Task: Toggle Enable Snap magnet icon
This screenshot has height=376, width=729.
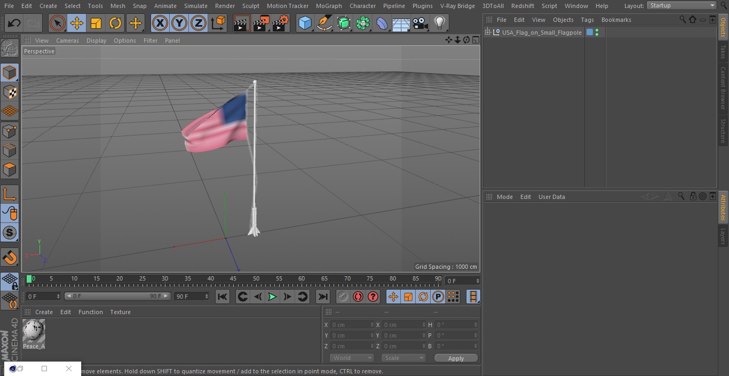Action: (10, 258)
